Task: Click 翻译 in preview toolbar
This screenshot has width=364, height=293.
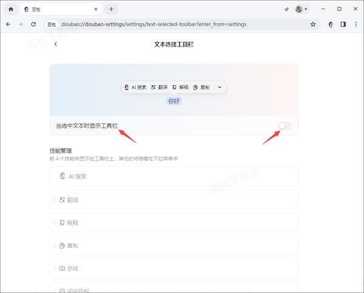Action: pyautogui.click(x=159, y=87)
